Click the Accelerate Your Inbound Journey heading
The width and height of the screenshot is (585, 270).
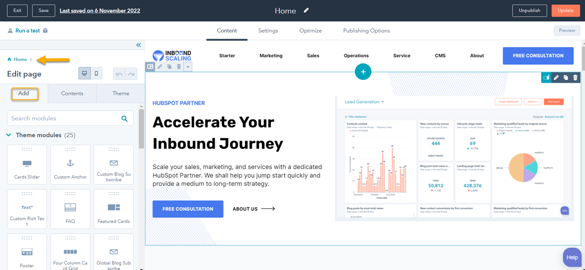tap(218, 133)
